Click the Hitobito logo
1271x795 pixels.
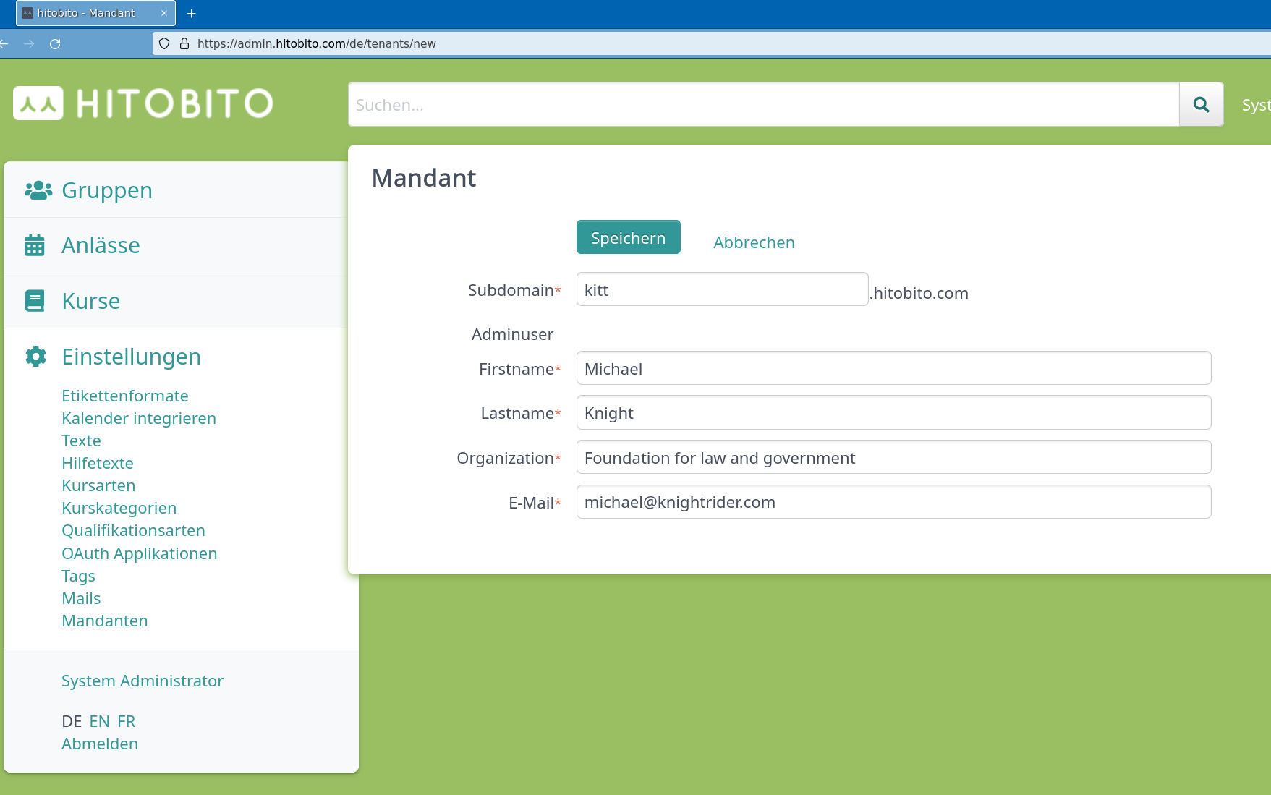click(x=142, y=103)
